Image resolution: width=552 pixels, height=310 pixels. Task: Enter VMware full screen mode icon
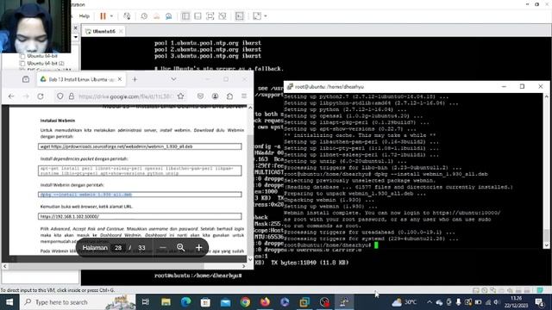pos(210,16)
